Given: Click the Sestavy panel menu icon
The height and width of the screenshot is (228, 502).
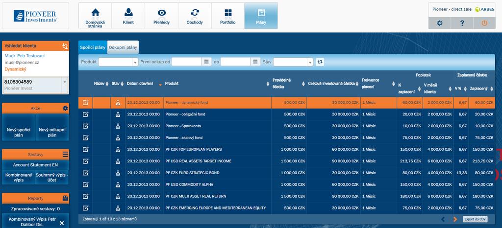Looking at the screenshot, I should (x=65, y=154).
